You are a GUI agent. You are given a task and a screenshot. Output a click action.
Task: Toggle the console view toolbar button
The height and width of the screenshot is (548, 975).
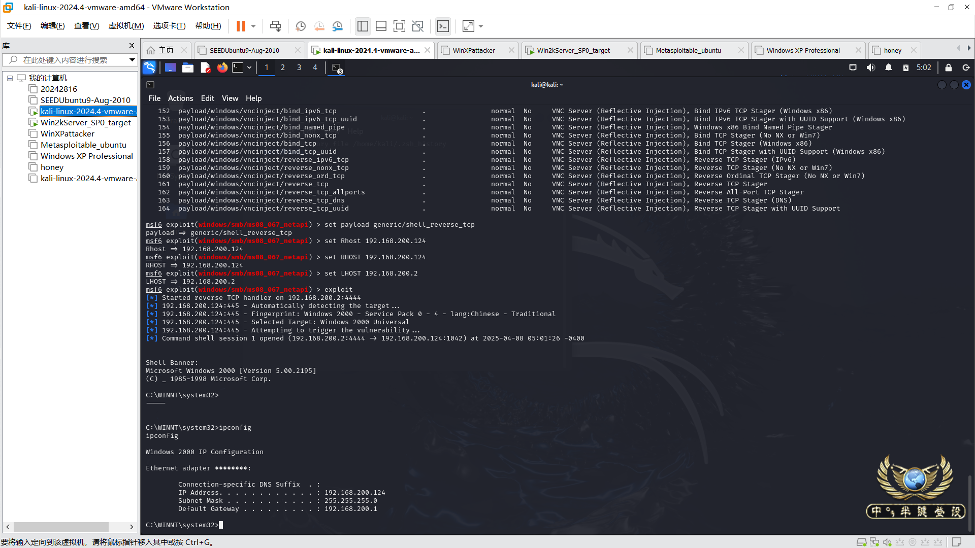(x=443, y=26)
